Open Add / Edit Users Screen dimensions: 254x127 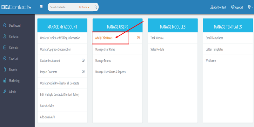(104, 38)
